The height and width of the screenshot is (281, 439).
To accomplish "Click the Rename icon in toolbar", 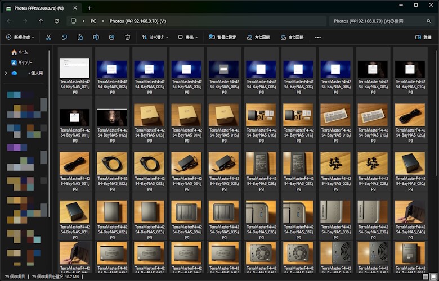I will tap(96, 38).
